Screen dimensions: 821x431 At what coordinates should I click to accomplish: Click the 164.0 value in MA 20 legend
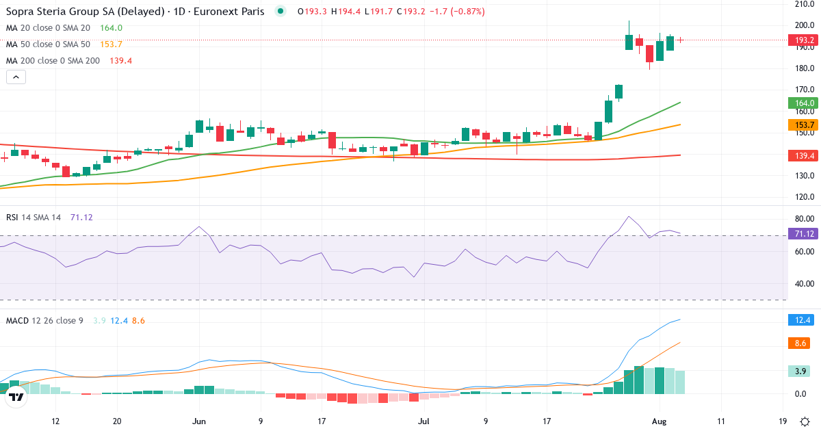pyautogui.click(x=111, y=28)
